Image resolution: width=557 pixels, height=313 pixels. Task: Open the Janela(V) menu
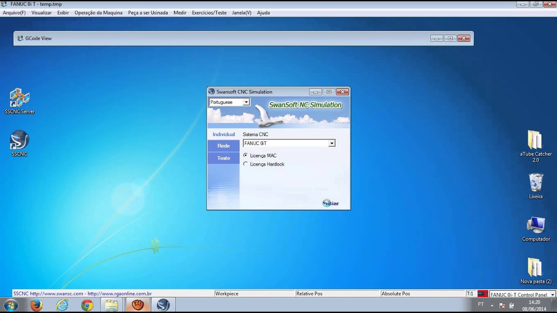click(x=242, y=13)
